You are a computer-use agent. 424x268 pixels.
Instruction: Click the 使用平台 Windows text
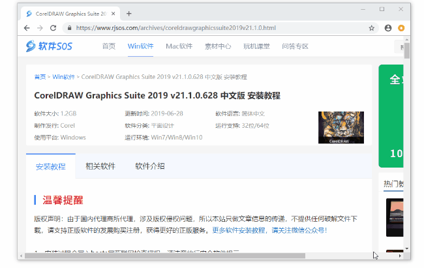60,138
